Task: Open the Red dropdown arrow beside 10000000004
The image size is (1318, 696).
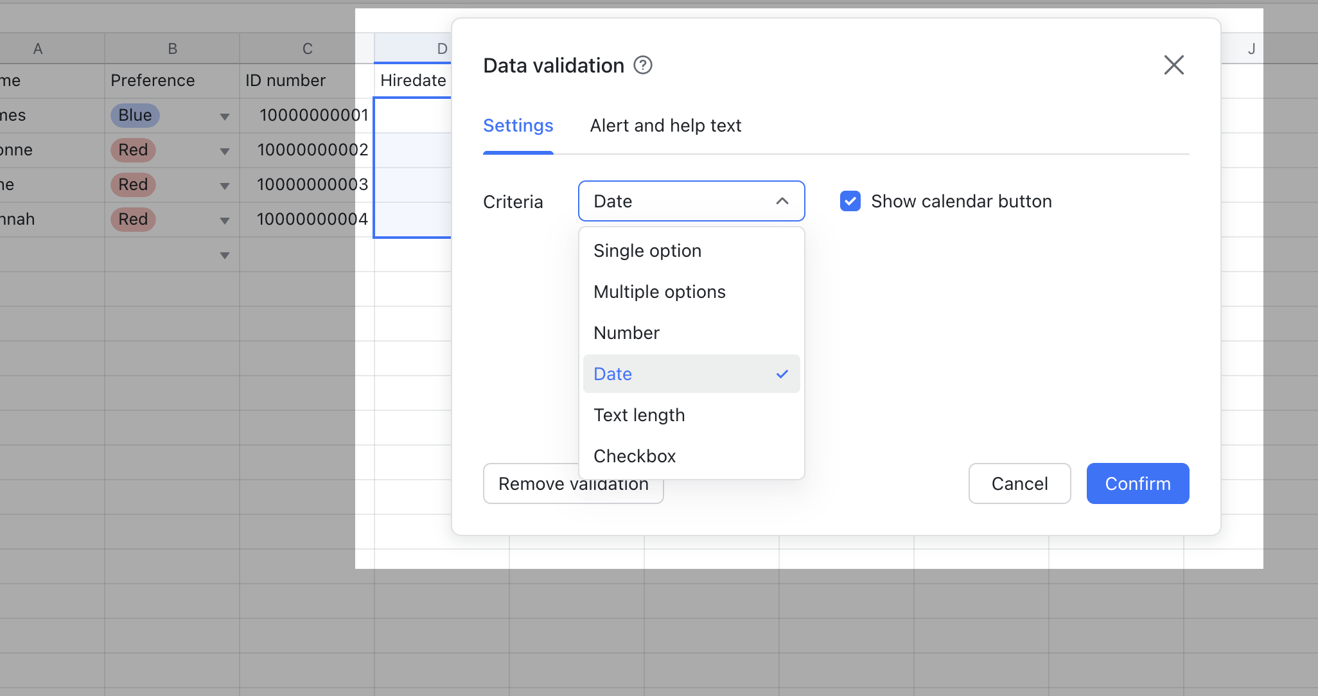Action: click(224, 220)
